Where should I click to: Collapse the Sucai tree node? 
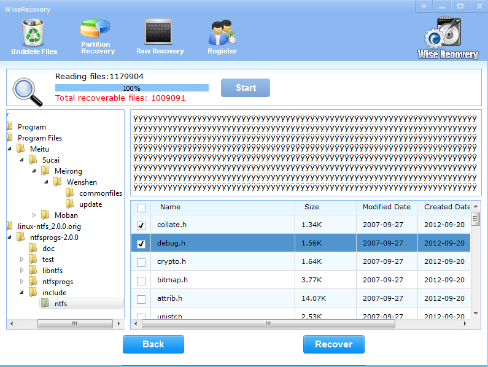[21, 160]
